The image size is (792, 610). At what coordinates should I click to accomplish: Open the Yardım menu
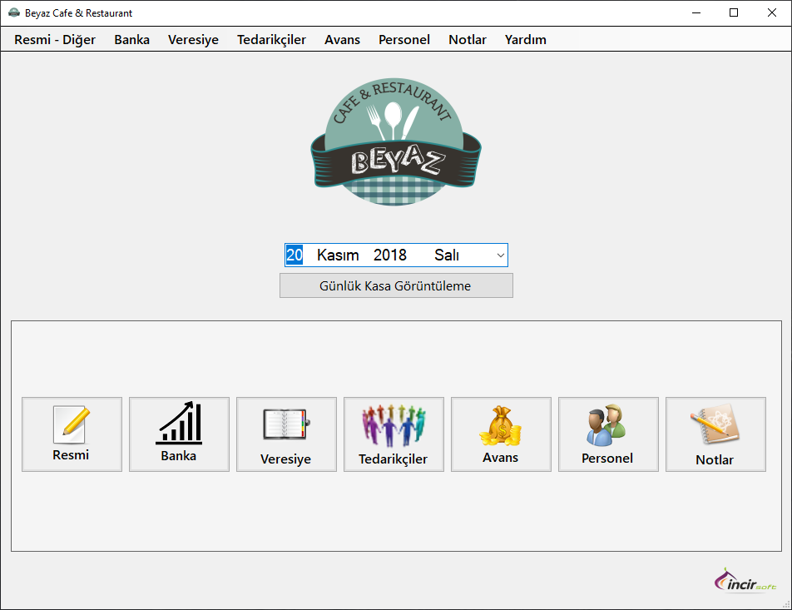click(x=526, y=39)
